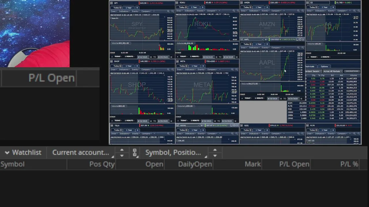Switch to the Options tab
The image size is (369, 207).
(324, 66)
